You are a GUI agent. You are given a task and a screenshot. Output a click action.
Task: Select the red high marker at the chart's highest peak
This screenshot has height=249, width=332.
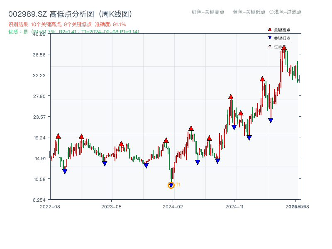[x=284, y=47]
